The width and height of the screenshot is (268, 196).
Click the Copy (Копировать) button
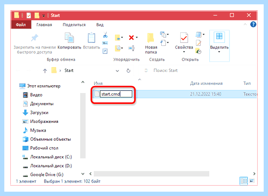pos(69,41)
